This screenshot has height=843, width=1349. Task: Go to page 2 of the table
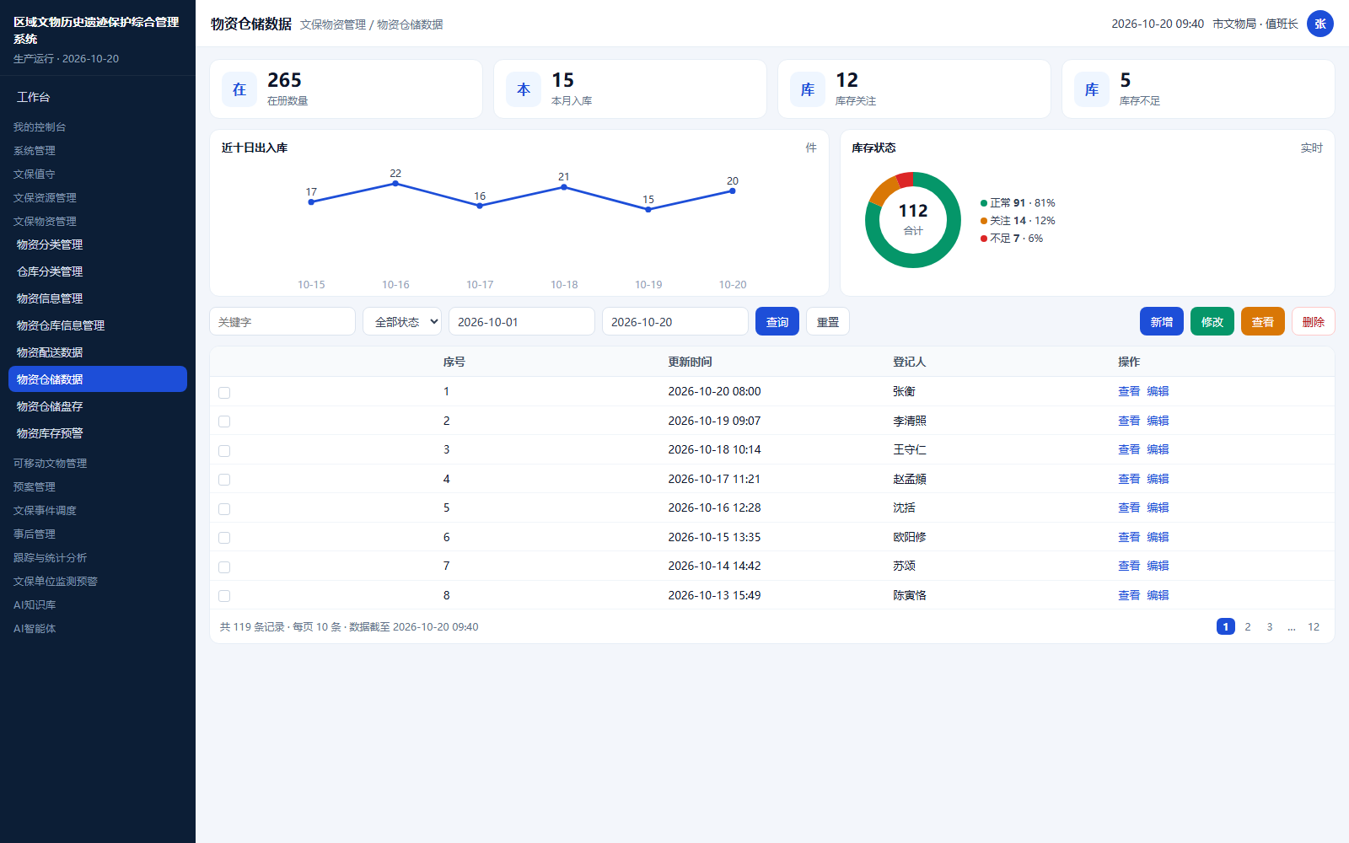click(1248, 626)
